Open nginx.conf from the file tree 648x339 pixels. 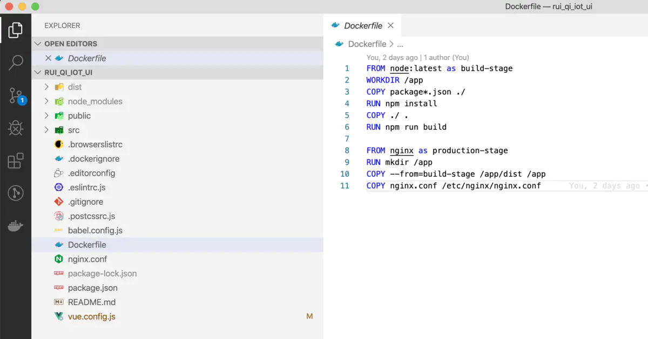[87, 259]
